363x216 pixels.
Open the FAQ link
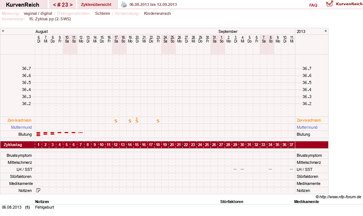(313, 5)
